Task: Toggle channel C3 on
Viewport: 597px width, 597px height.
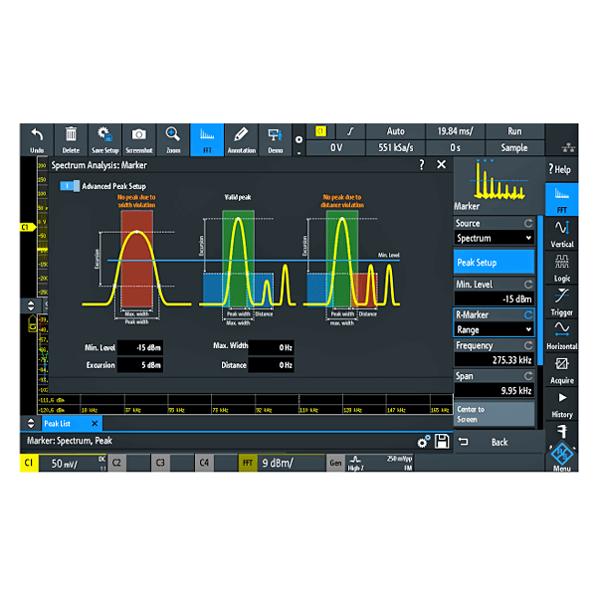Action: click(x=161, y=463)
